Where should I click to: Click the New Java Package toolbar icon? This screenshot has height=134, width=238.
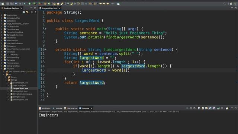45,4
